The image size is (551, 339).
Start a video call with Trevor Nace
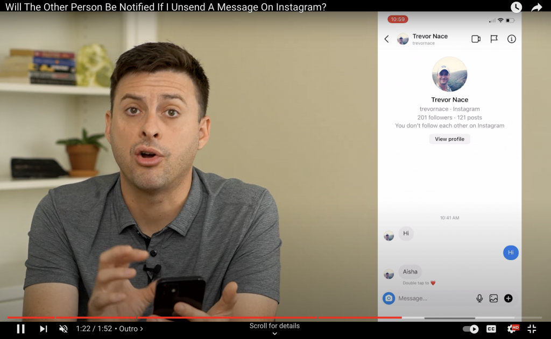(x=476, y=39)
